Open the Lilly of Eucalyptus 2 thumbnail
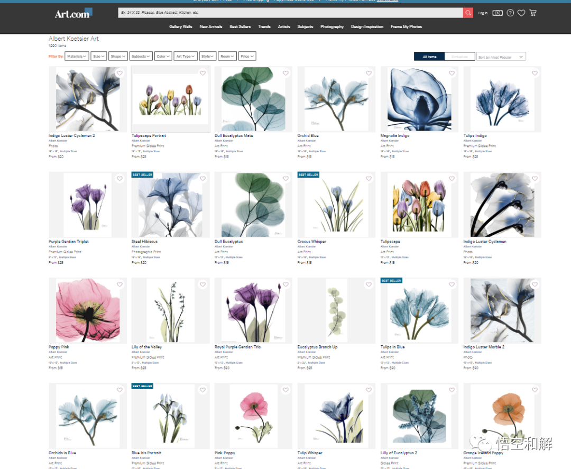 coord(419,416)
